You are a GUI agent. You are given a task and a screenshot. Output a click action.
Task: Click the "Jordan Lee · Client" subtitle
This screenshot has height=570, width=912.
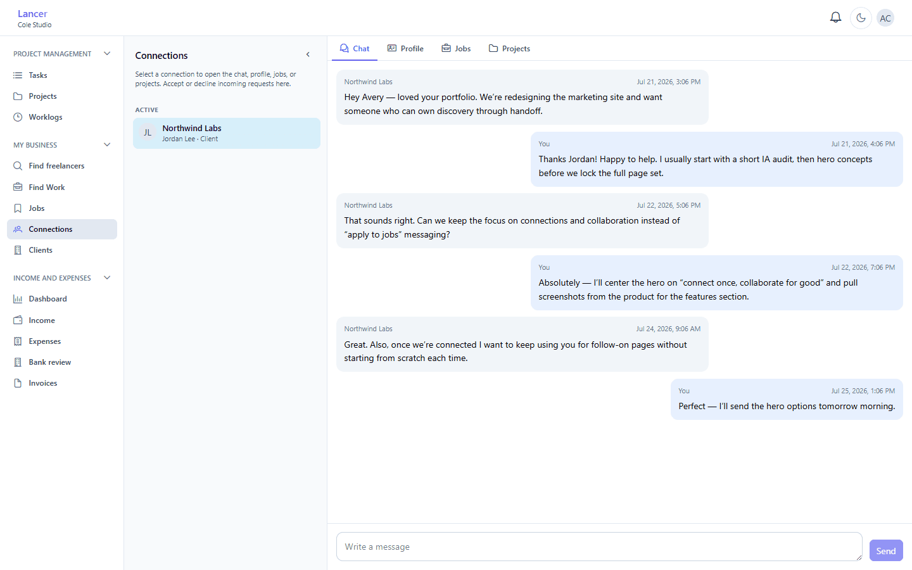click(x=190, y=139)
